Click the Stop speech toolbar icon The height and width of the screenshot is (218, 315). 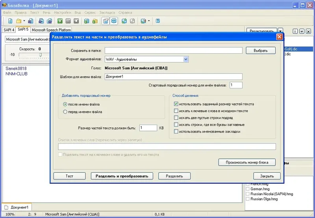[76, 21]
